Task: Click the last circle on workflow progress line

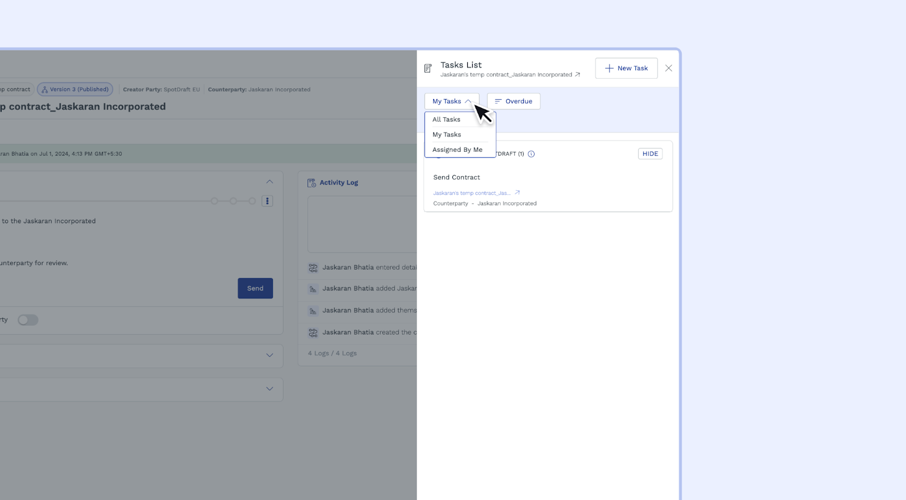Action: tap(252, 201)
